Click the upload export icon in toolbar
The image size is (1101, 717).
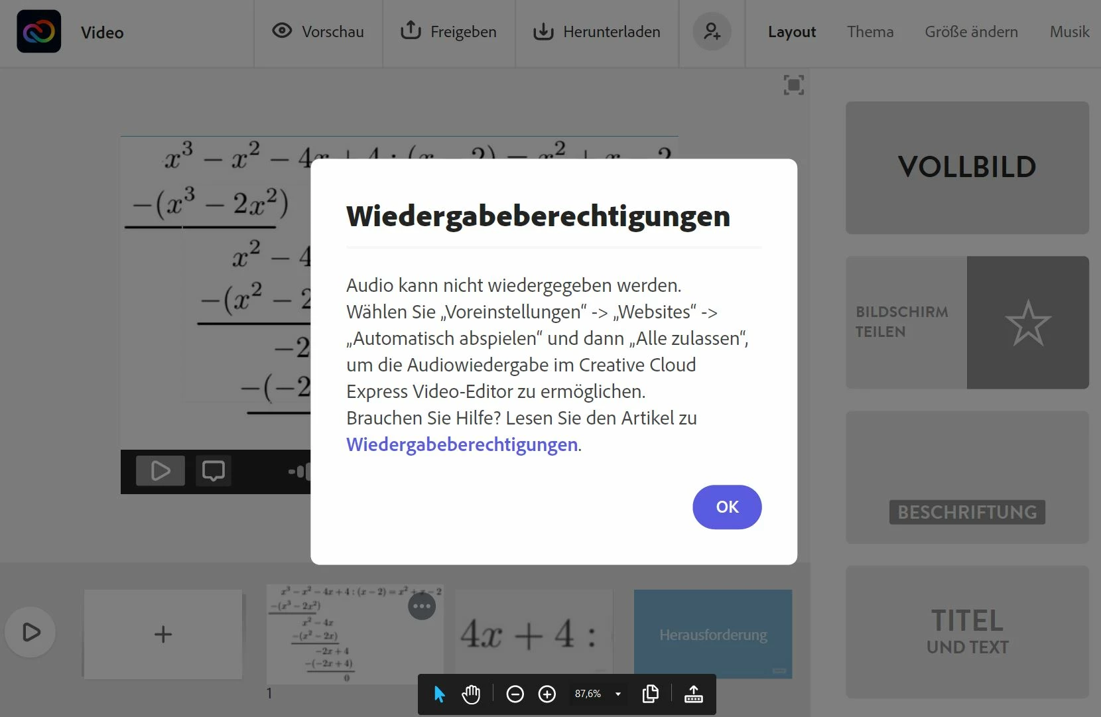(x=694, y=694)
